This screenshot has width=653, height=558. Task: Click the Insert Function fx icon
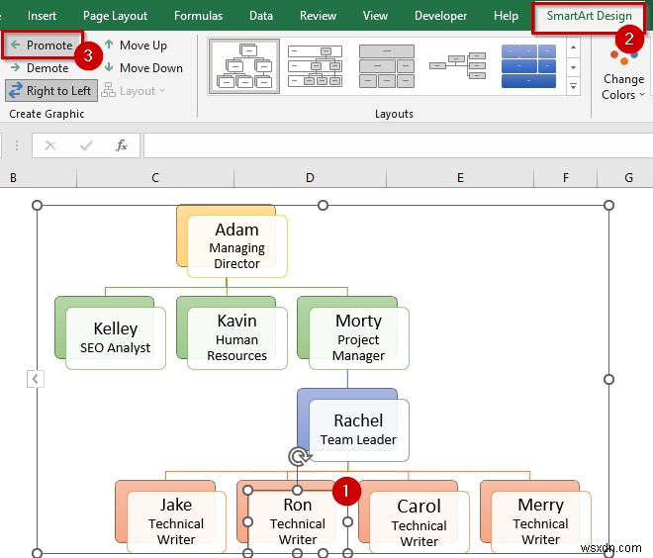[121, 145]
